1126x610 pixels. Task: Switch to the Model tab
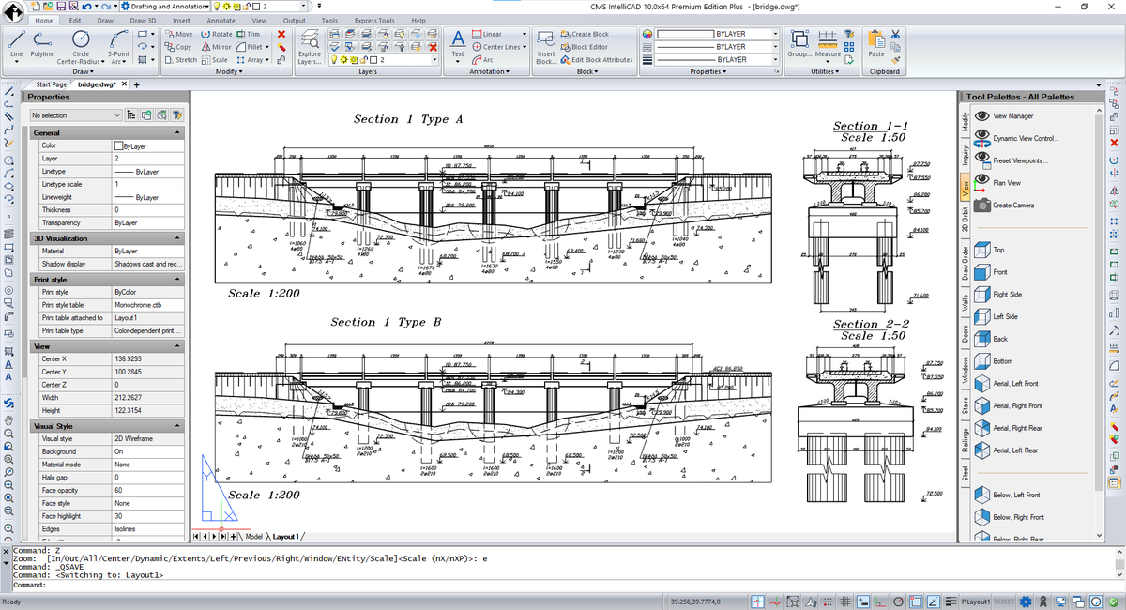(x=253, y=537)
